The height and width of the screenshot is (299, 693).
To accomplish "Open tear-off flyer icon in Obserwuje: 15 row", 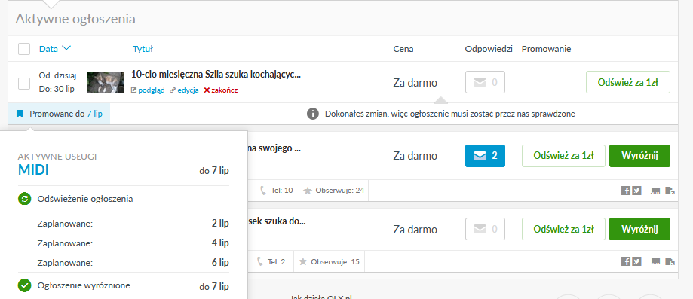I will click(655, 261).
